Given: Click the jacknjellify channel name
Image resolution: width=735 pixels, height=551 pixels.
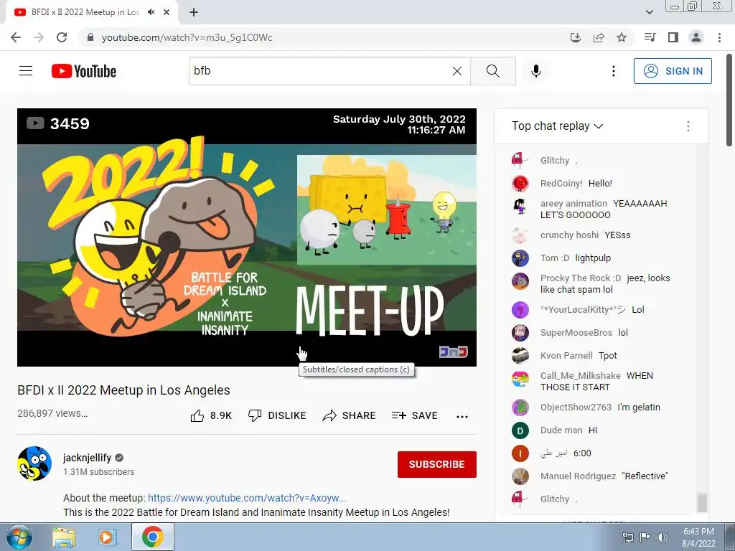Looking at the screenshot, I should 87,458.
